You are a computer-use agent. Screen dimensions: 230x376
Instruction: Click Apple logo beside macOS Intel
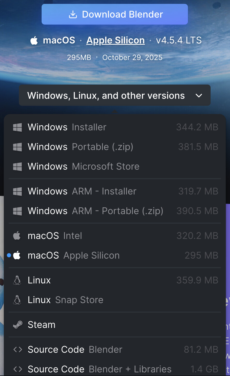coord(17,236)
